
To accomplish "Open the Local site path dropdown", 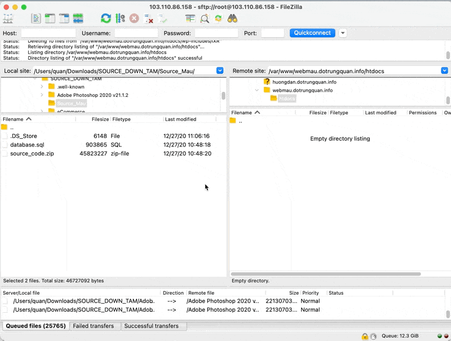I will tap(220, 71).
